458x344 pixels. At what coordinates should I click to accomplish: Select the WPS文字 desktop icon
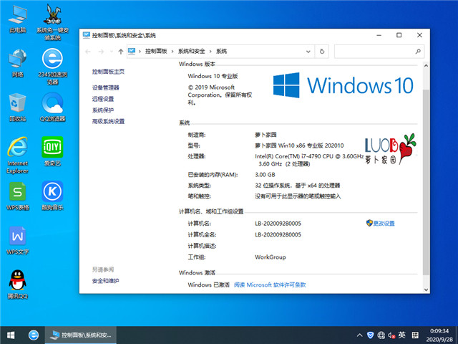pos(17,241)
